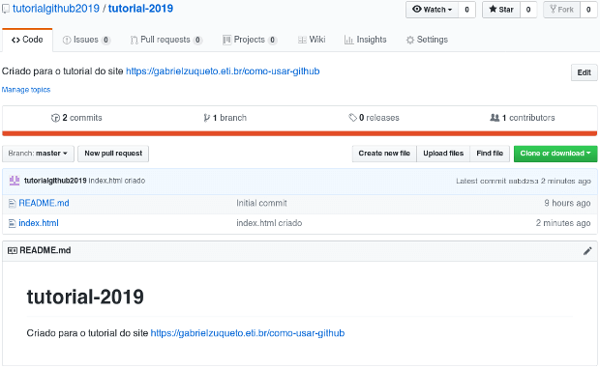Open the Projects tab
This screenshot has width=600, height=368.
pyautogui.click(x=250, y=40)
